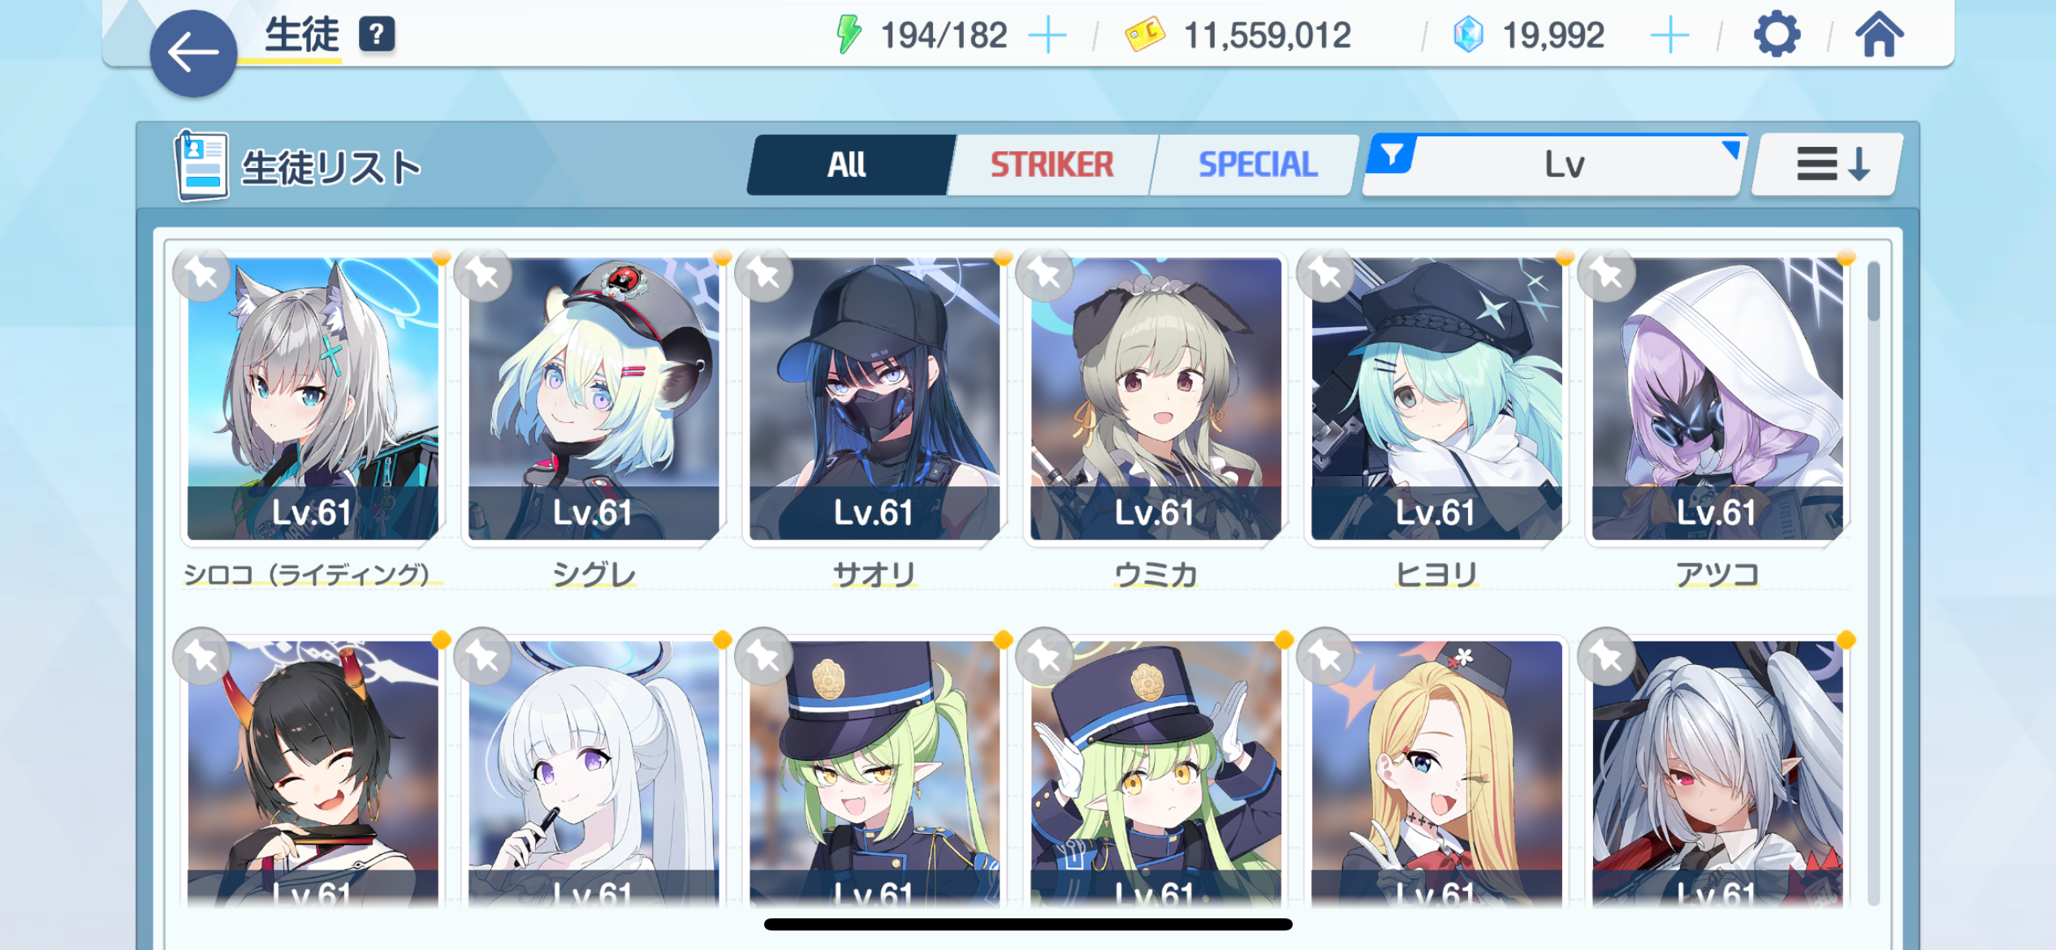Add energy with plus beside 194/182

pos(1047,36)
